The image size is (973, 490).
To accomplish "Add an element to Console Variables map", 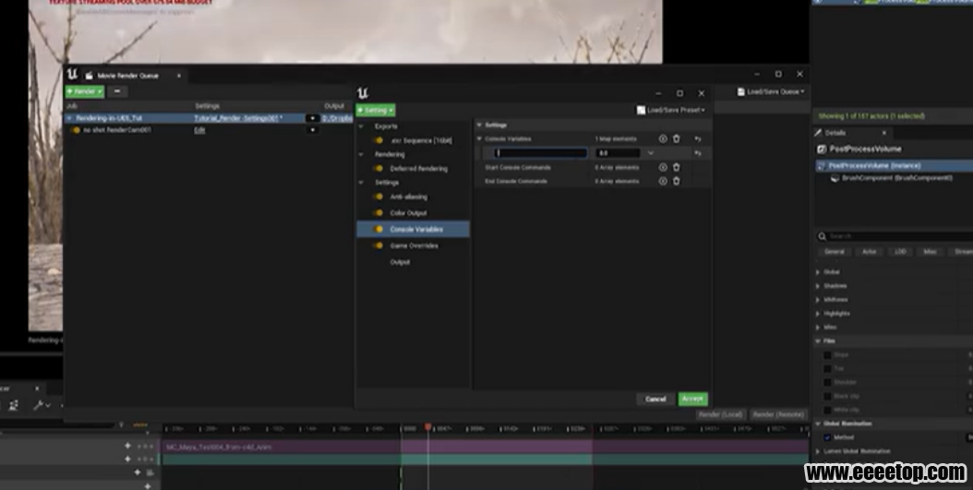I will tap(663, 139).
